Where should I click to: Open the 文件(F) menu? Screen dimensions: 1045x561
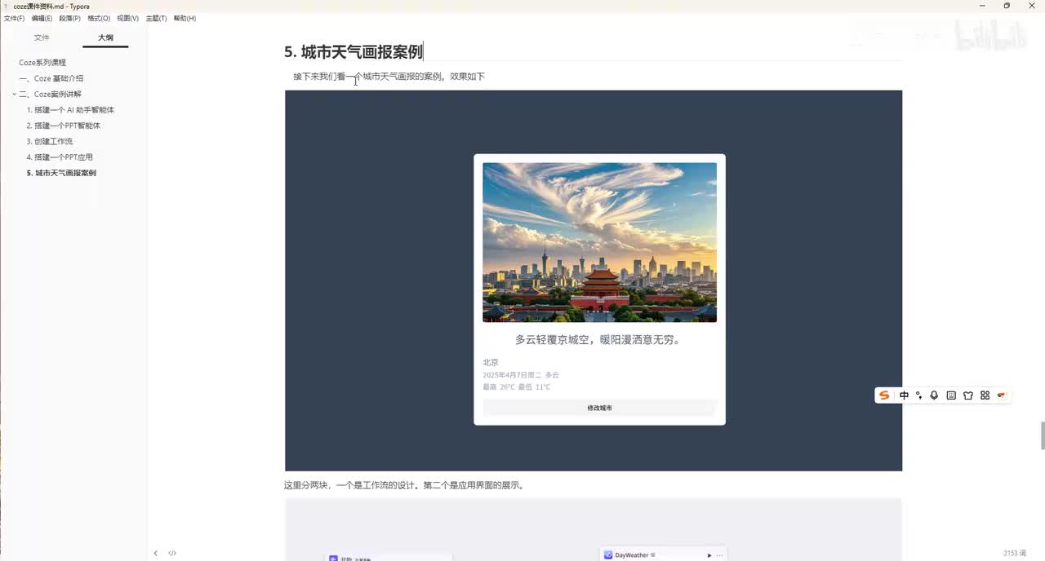tap(14, 18)
